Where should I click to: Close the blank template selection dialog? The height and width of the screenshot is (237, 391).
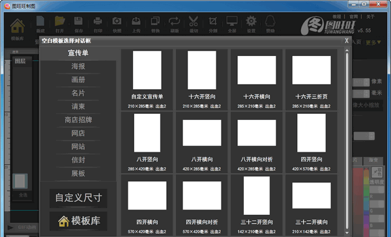(347, 40)
